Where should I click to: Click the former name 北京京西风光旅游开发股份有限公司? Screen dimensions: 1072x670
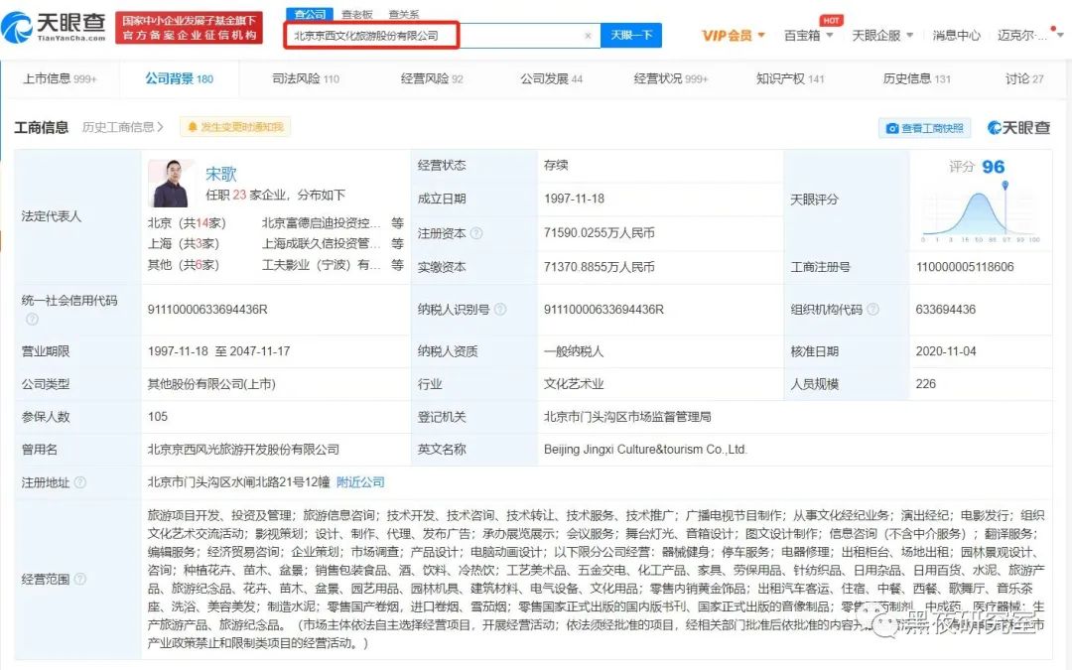click(243, 450)
